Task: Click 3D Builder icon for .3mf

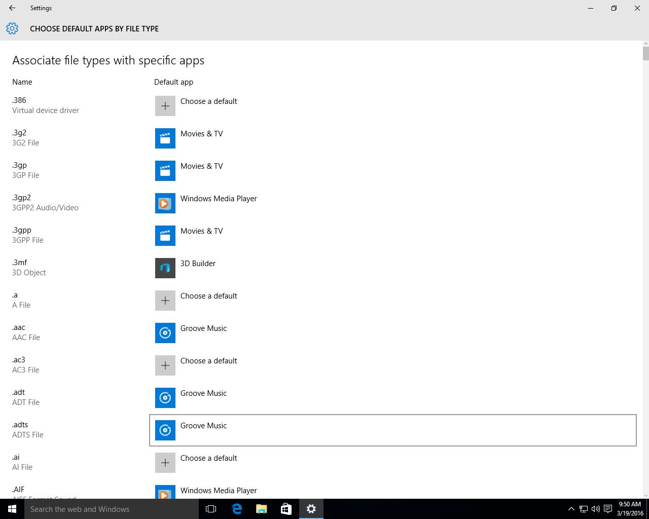Action: click(x=165, y=268)
